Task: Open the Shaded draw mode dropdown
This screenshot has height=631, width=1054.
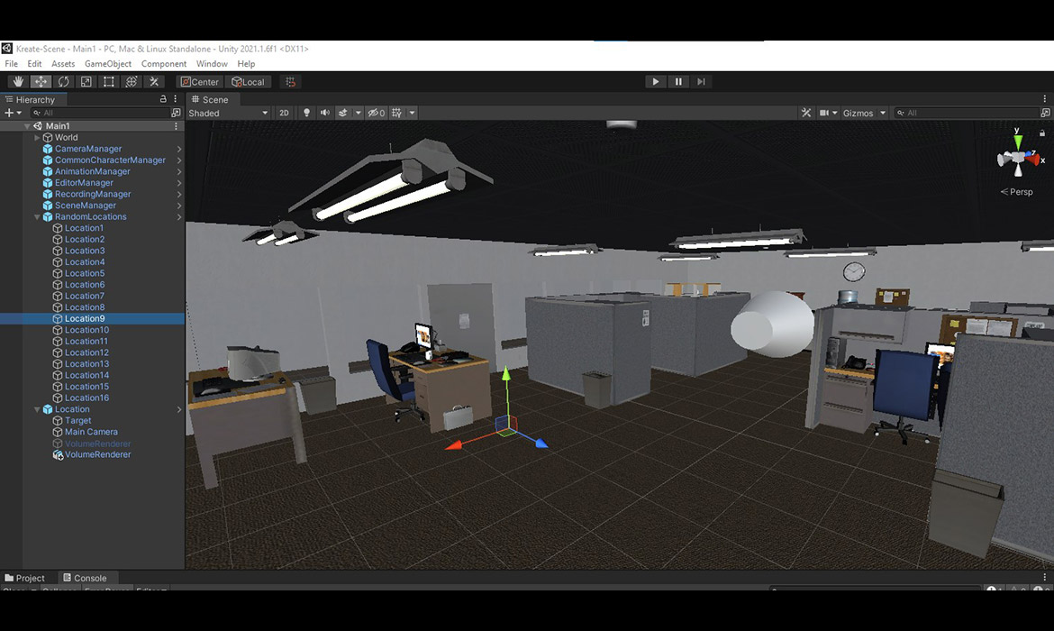Action: (228, 114)
